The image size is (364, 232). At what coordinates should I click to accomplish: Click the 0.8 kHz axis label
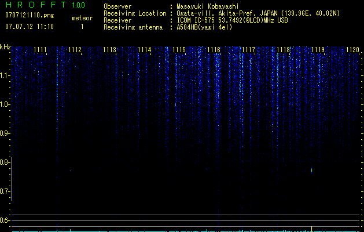tap(5, 162)
